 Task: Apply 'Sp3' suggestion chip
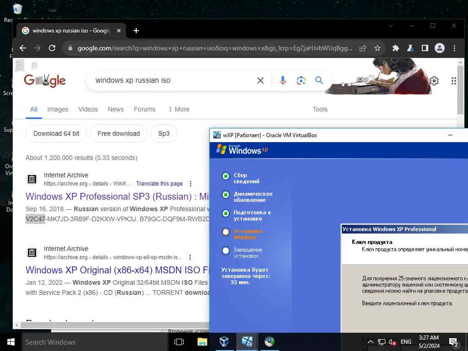(x=164, y=133)
